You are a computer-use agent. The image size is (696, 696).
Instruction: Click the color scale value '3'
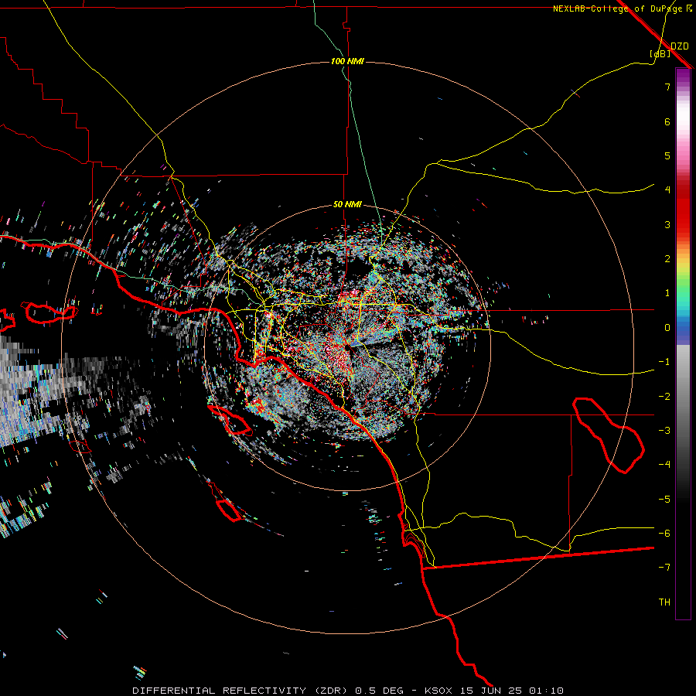pos(667,224)
